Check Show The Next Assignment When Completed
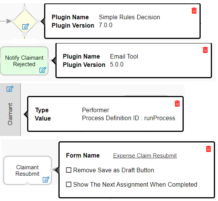This screenshot has height=201, width=218. point(69,184)
